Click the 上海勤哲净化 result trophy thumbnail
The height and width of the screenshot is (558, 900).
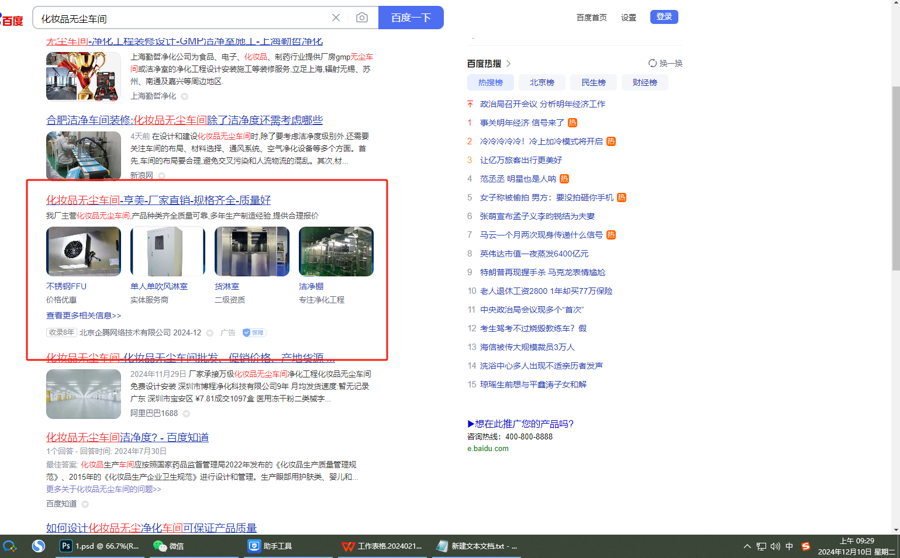click(84, 76)
